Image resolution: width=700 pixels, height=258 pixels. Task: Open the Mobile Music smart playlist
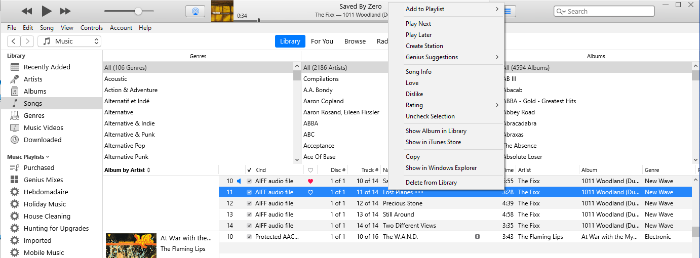(44, 252)
